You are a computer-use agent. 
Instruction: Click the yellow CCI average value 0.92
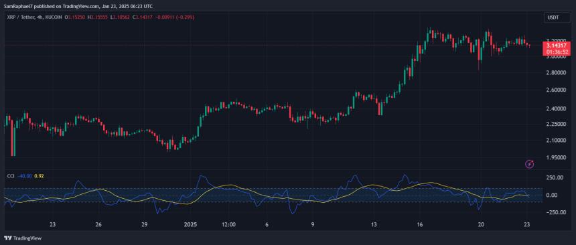[39, 176]
